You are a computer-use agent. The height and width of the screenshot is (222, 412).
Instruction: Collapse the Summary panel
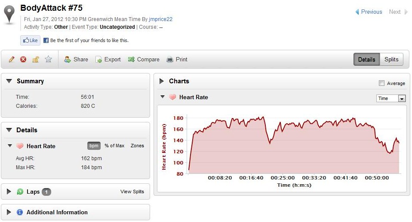click(x=9, y=81)
